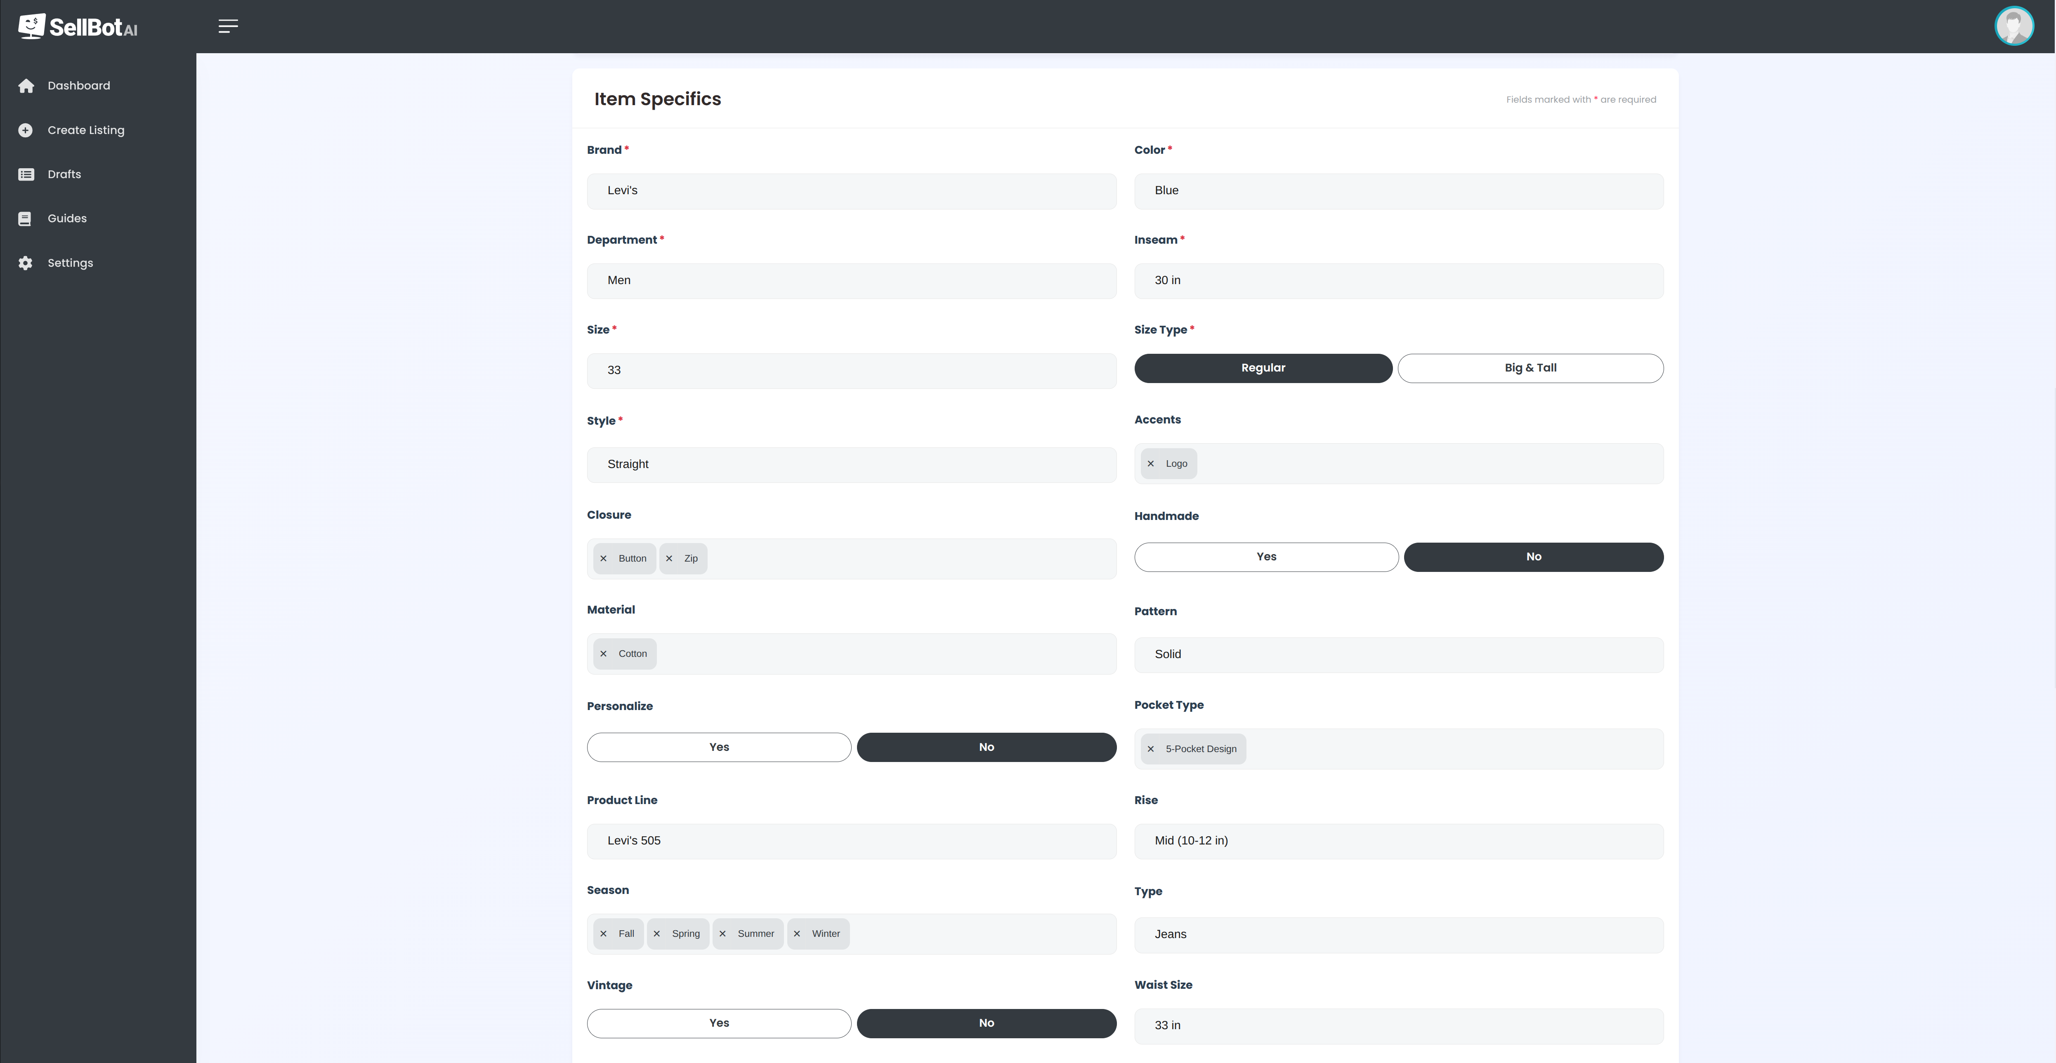The height and width of the screenshot is (1063, 2056).
Task: Go to Dashboard in sidebar
Action: point(78,86)
